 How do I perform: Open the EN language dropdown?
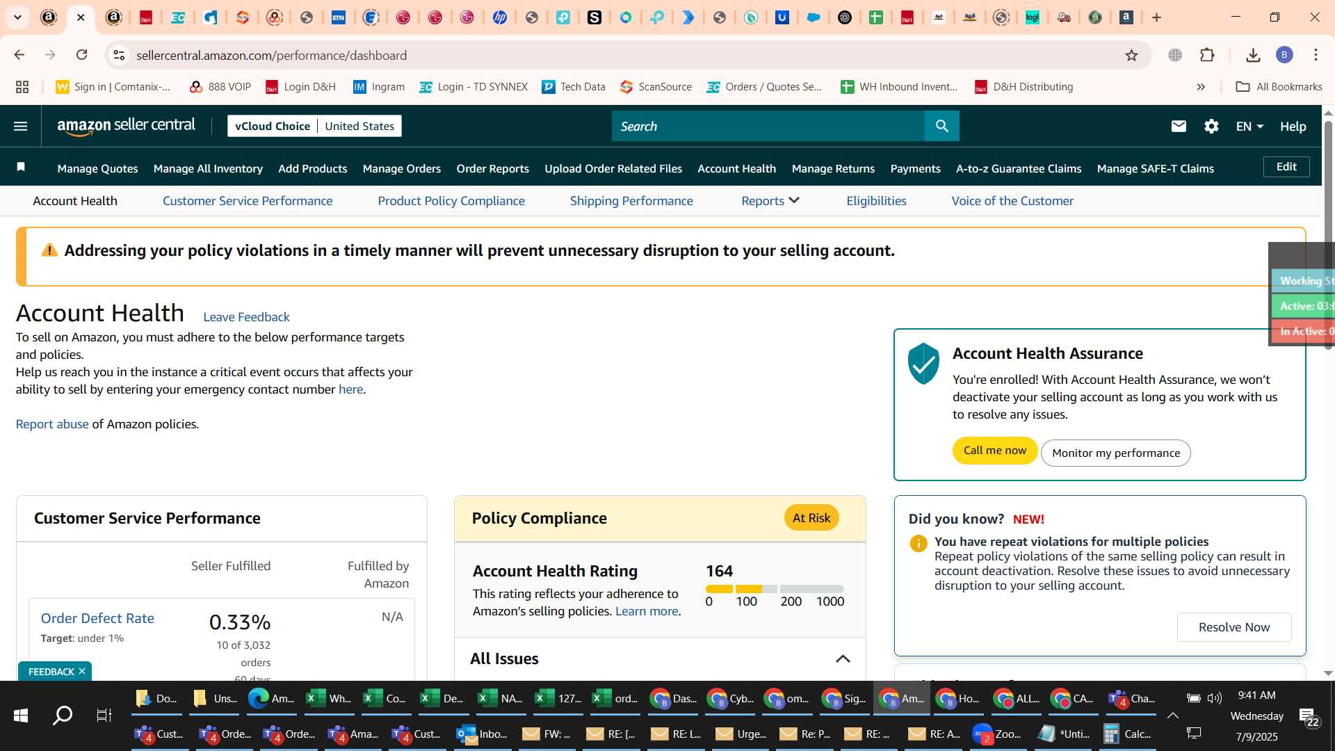pyautogui.click(x=1249, y=126)
